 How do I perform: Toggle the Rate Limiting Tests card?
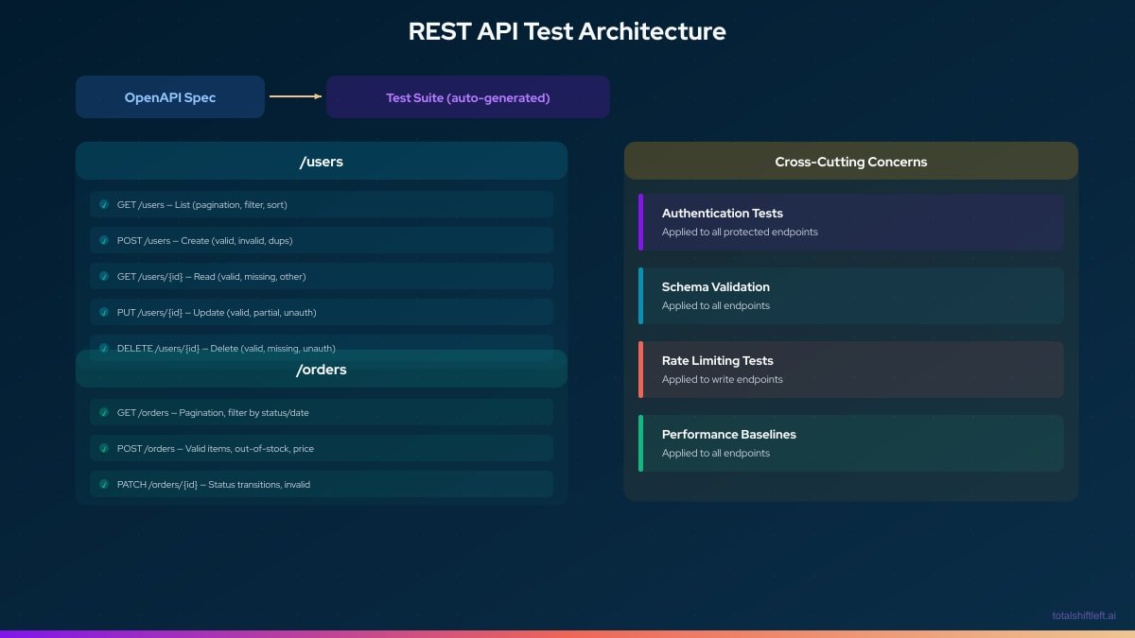[x=851, y=369]
